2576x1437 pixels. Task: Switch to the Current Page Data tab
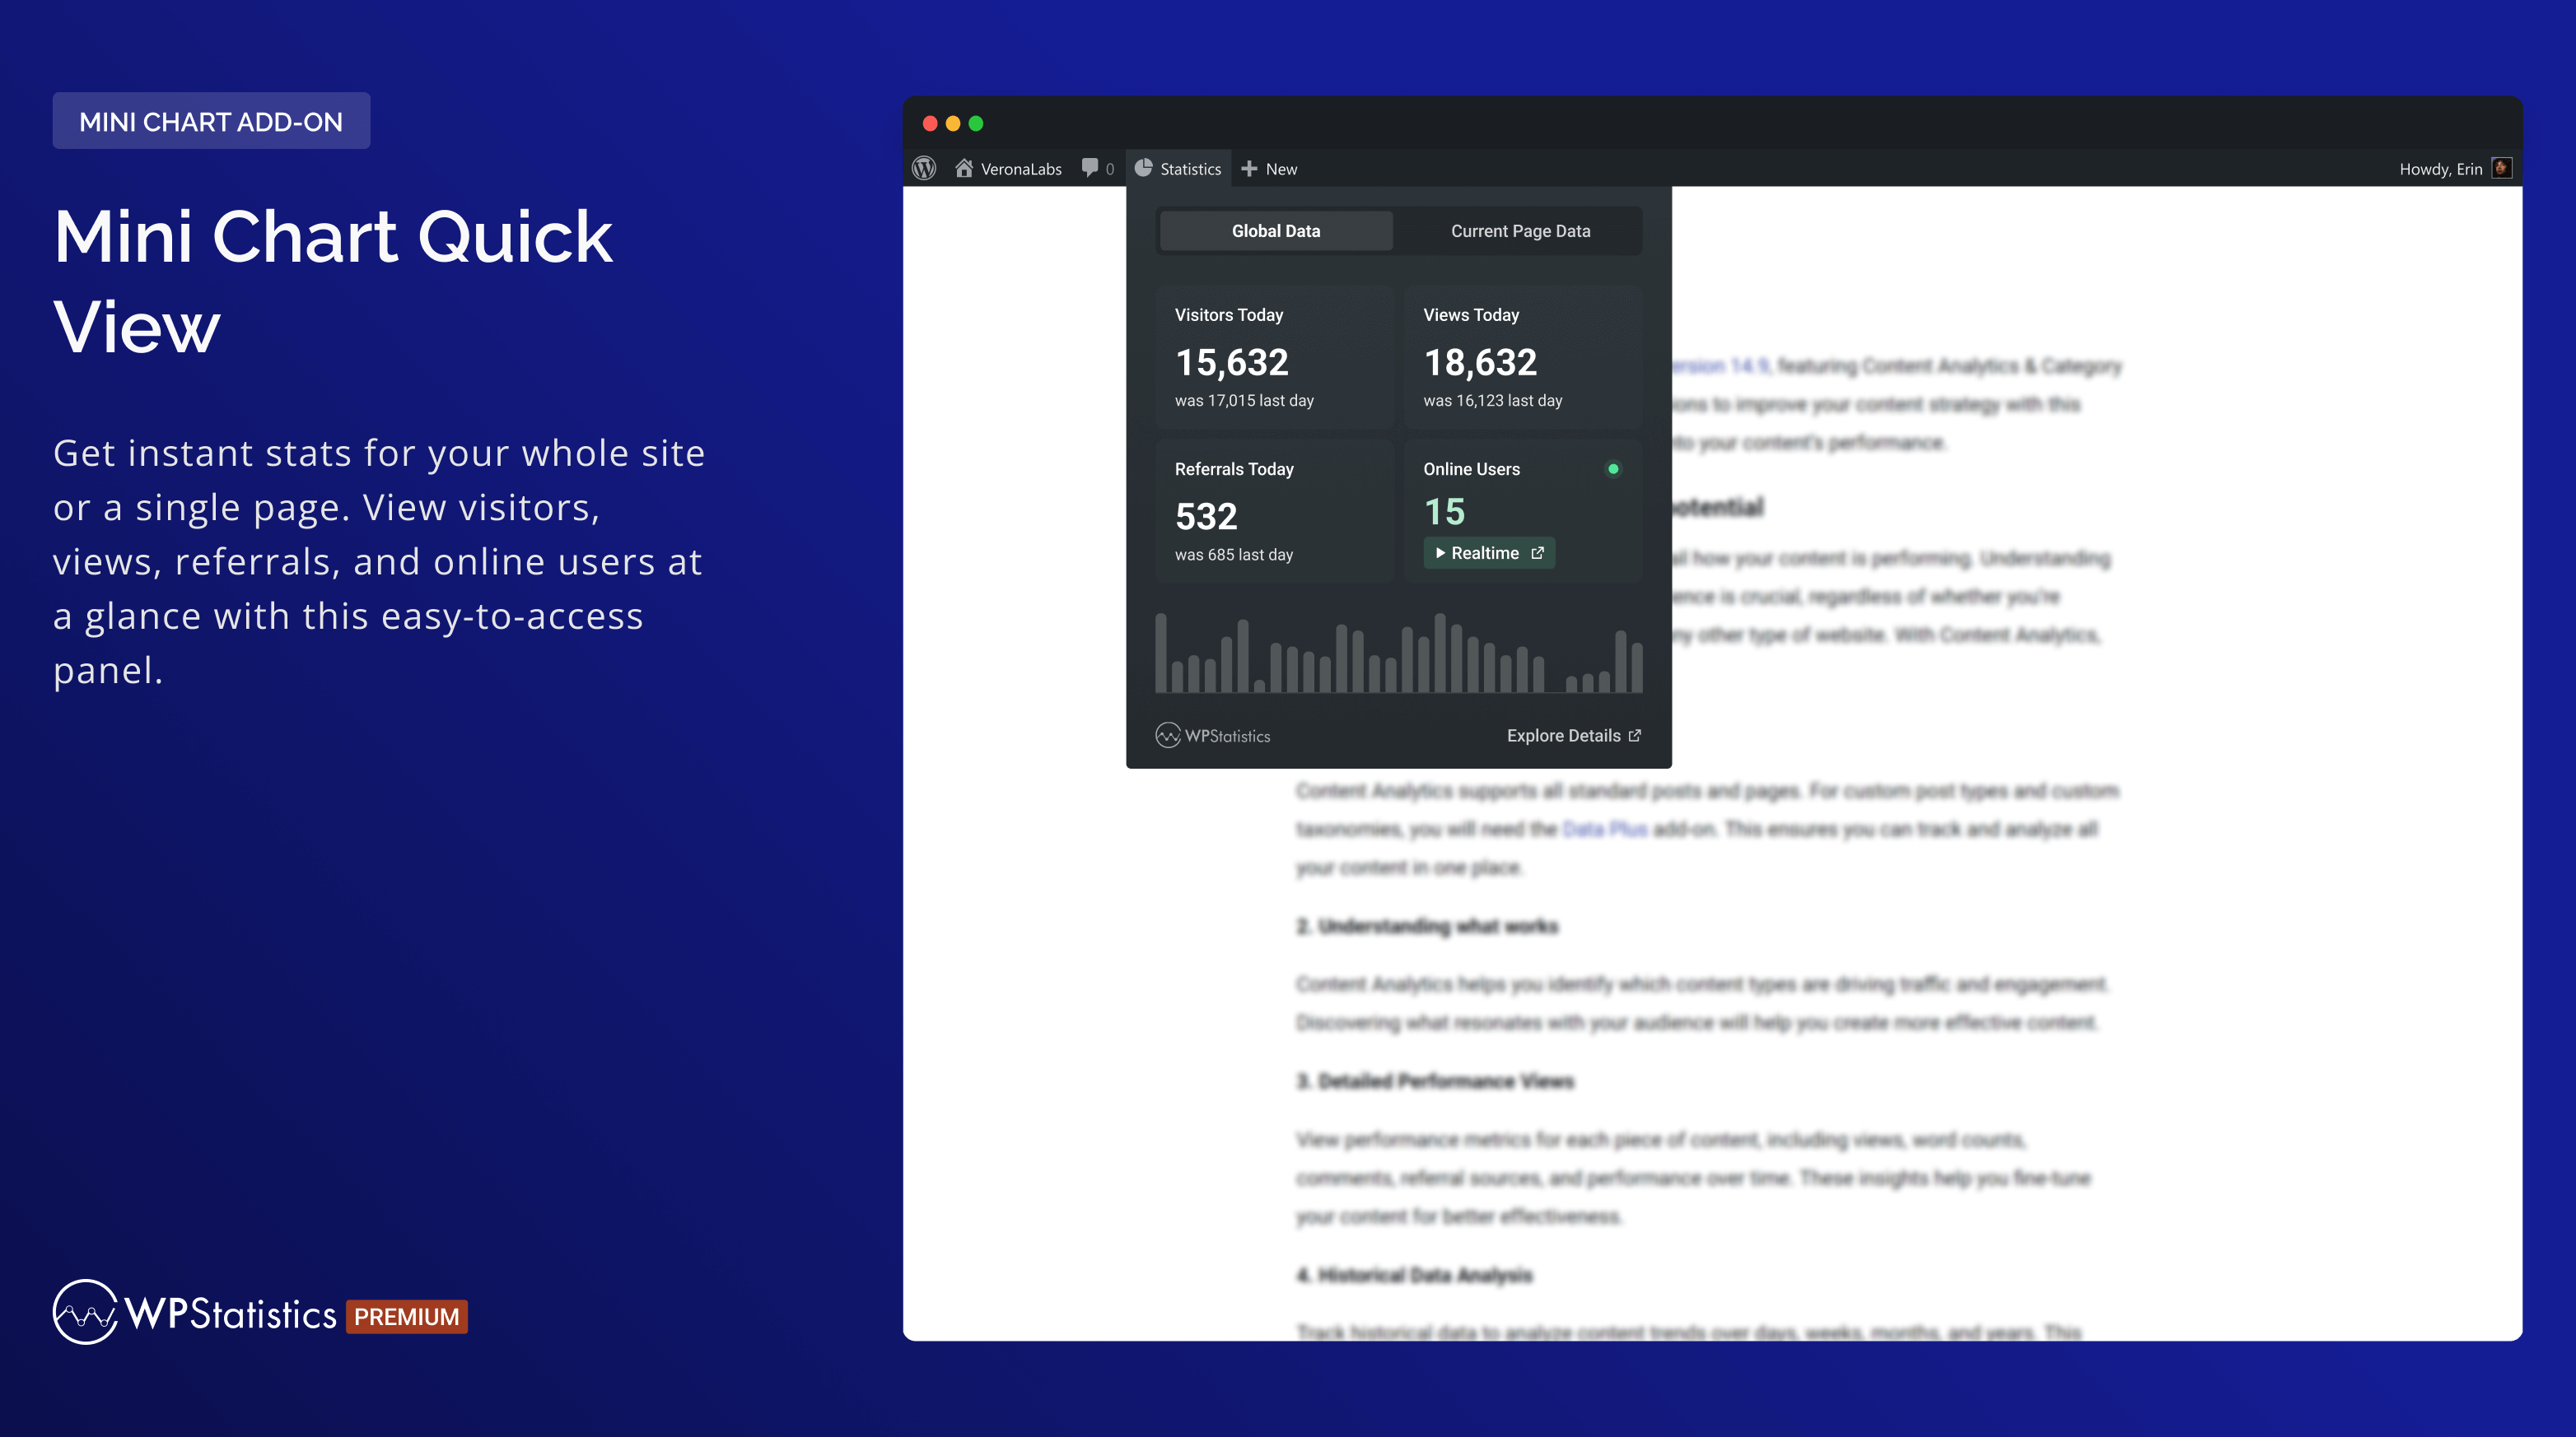(1520, 230)
